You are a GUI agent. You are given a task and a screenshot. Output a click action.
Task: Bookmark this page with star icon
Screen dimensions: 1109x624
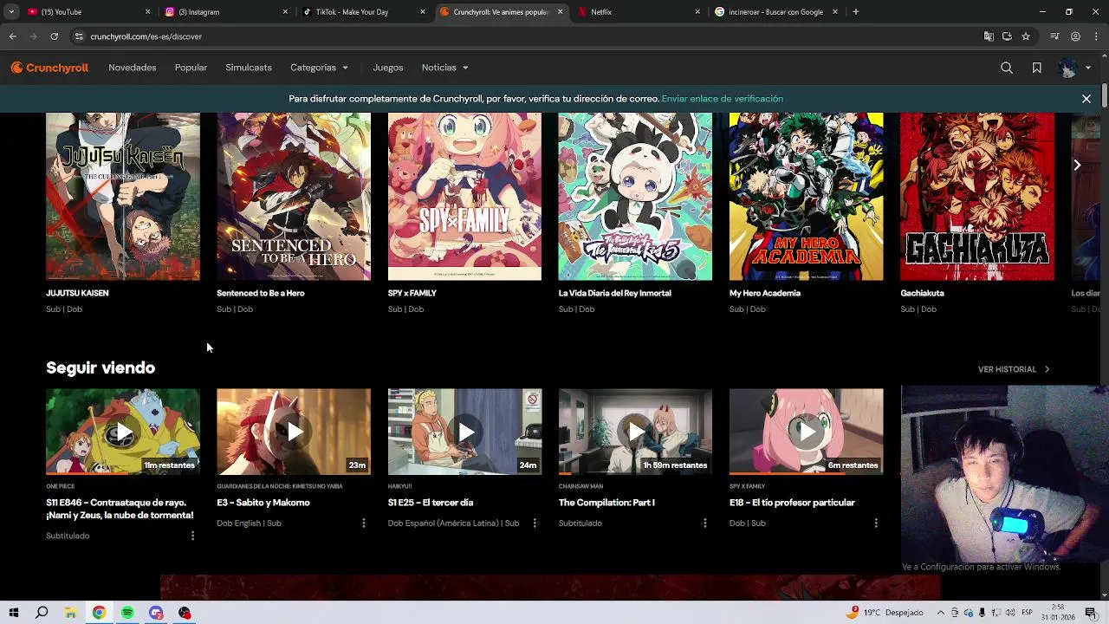[x=1026, y=36]
